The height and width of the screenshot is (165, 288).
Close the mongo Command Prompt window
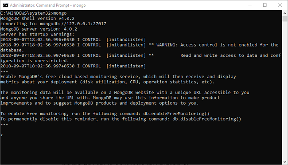(280, 5)
